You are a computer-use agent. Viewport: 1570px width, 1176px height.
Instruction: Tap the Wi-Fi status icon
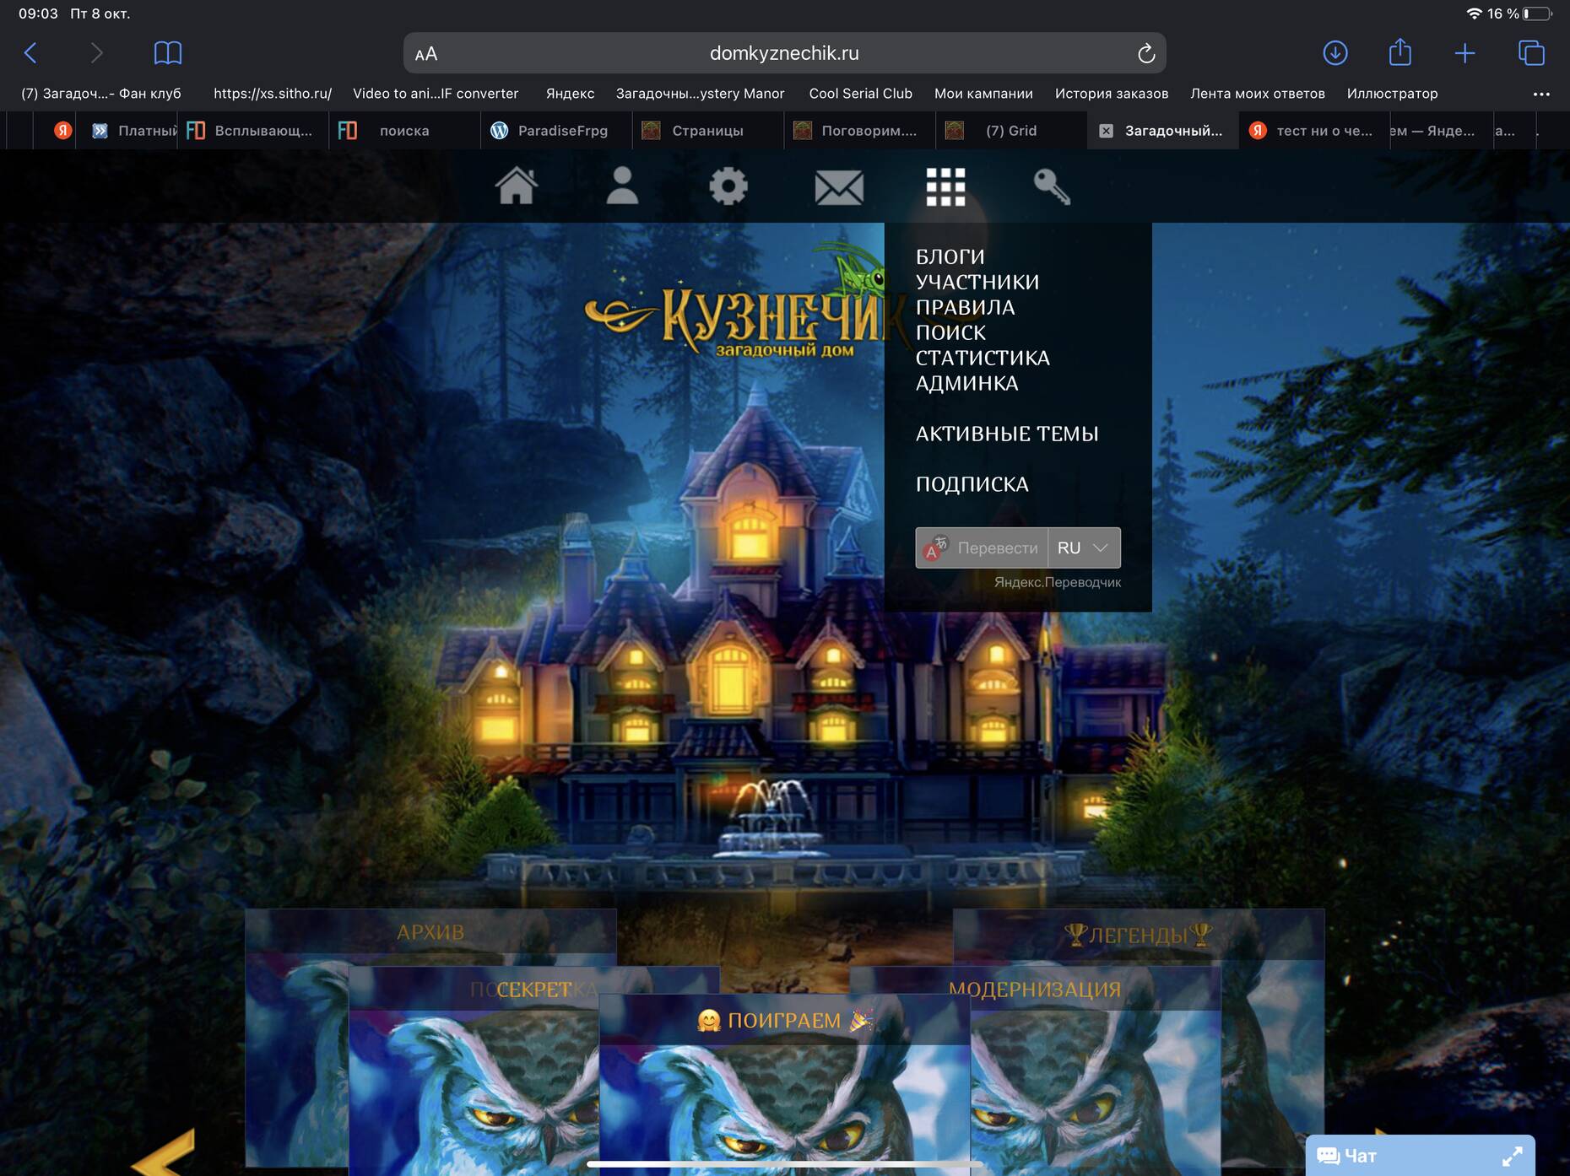pos(1474,13)
